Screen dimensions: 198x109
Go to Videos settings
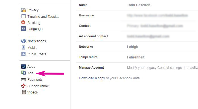pyautogui.click(x=33, y=92)
